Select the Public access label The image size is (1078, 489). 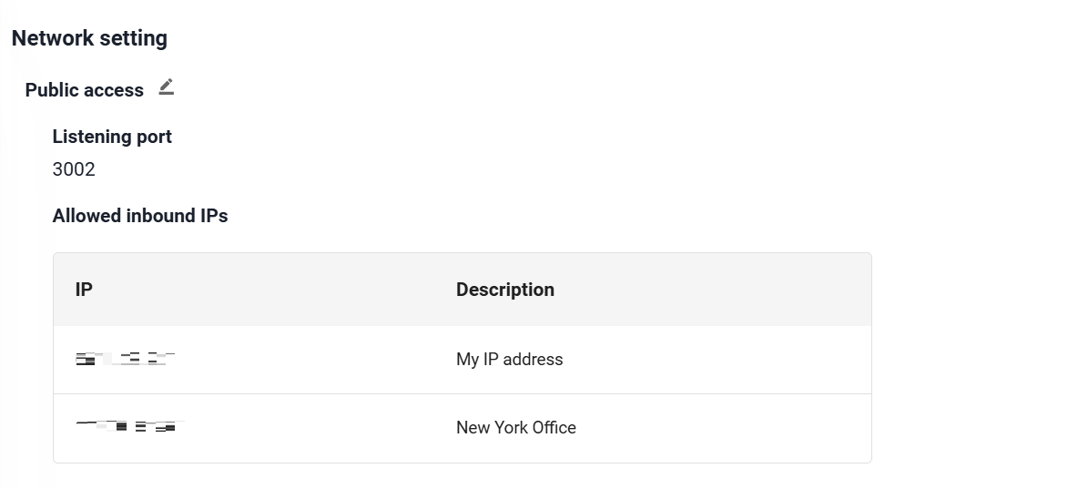pyautogui.click(x=85, y=90)
